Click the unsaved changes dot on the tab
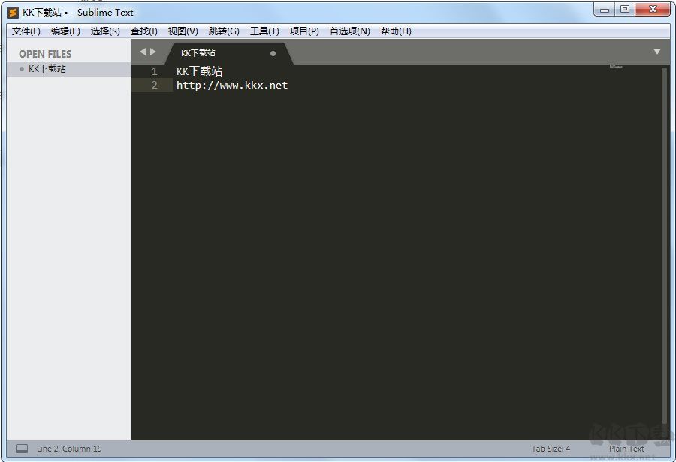The width and height of the screenshot is (676, 462). [273, 53]
